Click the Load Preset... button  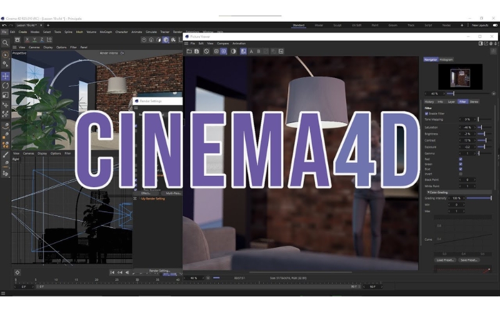(445, 260)
